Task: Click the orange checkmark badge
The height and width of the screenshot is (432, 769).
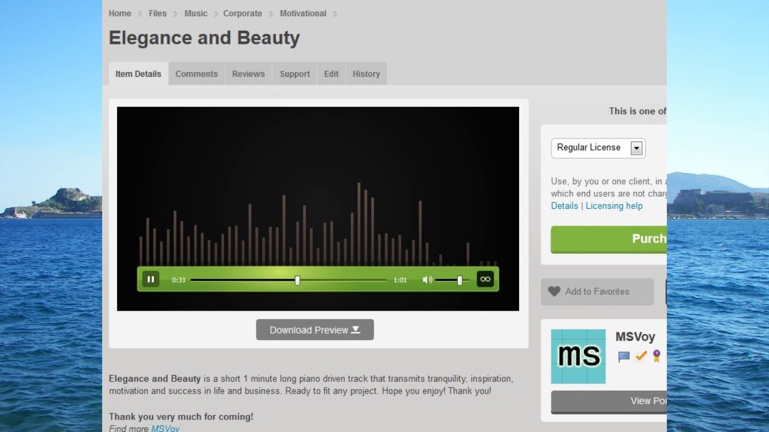Action: 640,356
